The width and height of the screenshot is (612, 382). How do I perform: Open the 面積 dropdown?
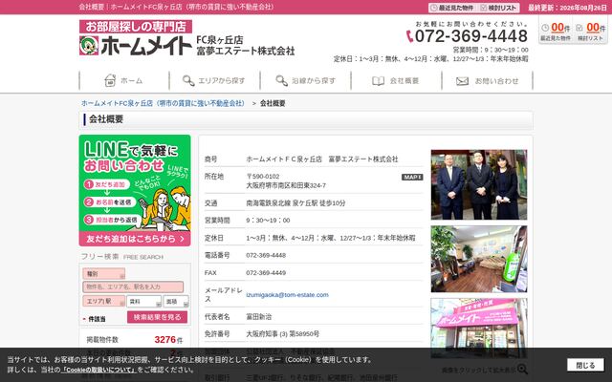(x=176, y=301)
